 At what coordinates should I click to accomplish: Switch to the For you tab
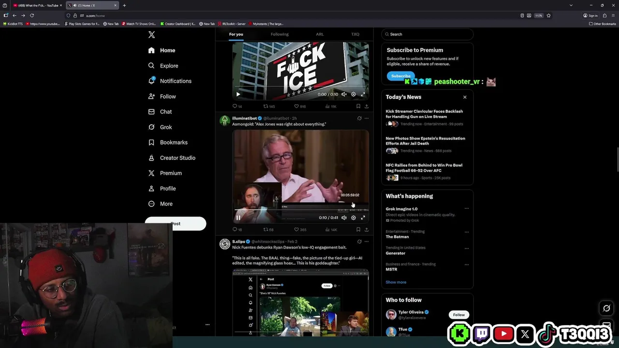pyautogui.click(x=236, y=34)
